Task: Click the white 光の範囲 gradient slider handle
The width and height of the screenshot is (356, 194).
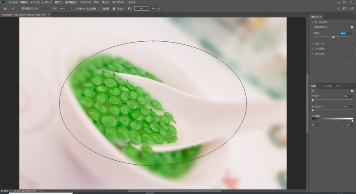Action: (x=352, y=121)
